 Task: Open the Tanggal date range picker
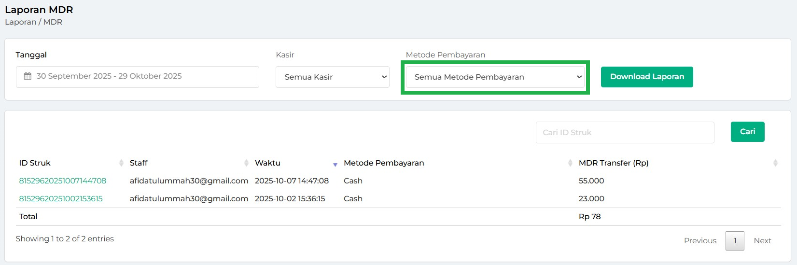pos(137,77)
